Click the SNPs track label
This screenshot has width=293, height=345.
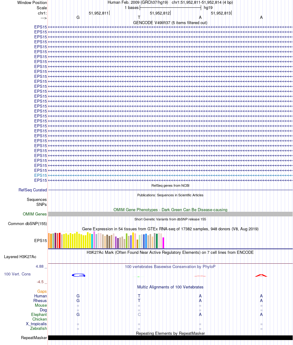[41, 204]
